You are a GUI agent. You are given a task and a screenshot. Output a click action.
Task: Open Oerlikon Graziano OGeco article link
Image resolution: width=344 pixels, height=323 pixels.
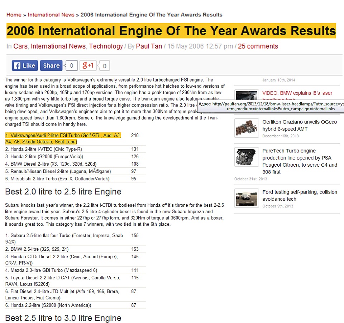click(300, 126)
